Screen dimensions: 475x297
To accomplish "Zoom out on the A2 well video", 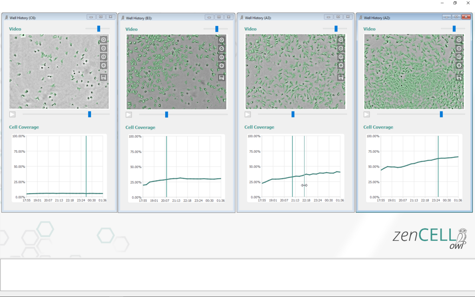I will [459, 48].
